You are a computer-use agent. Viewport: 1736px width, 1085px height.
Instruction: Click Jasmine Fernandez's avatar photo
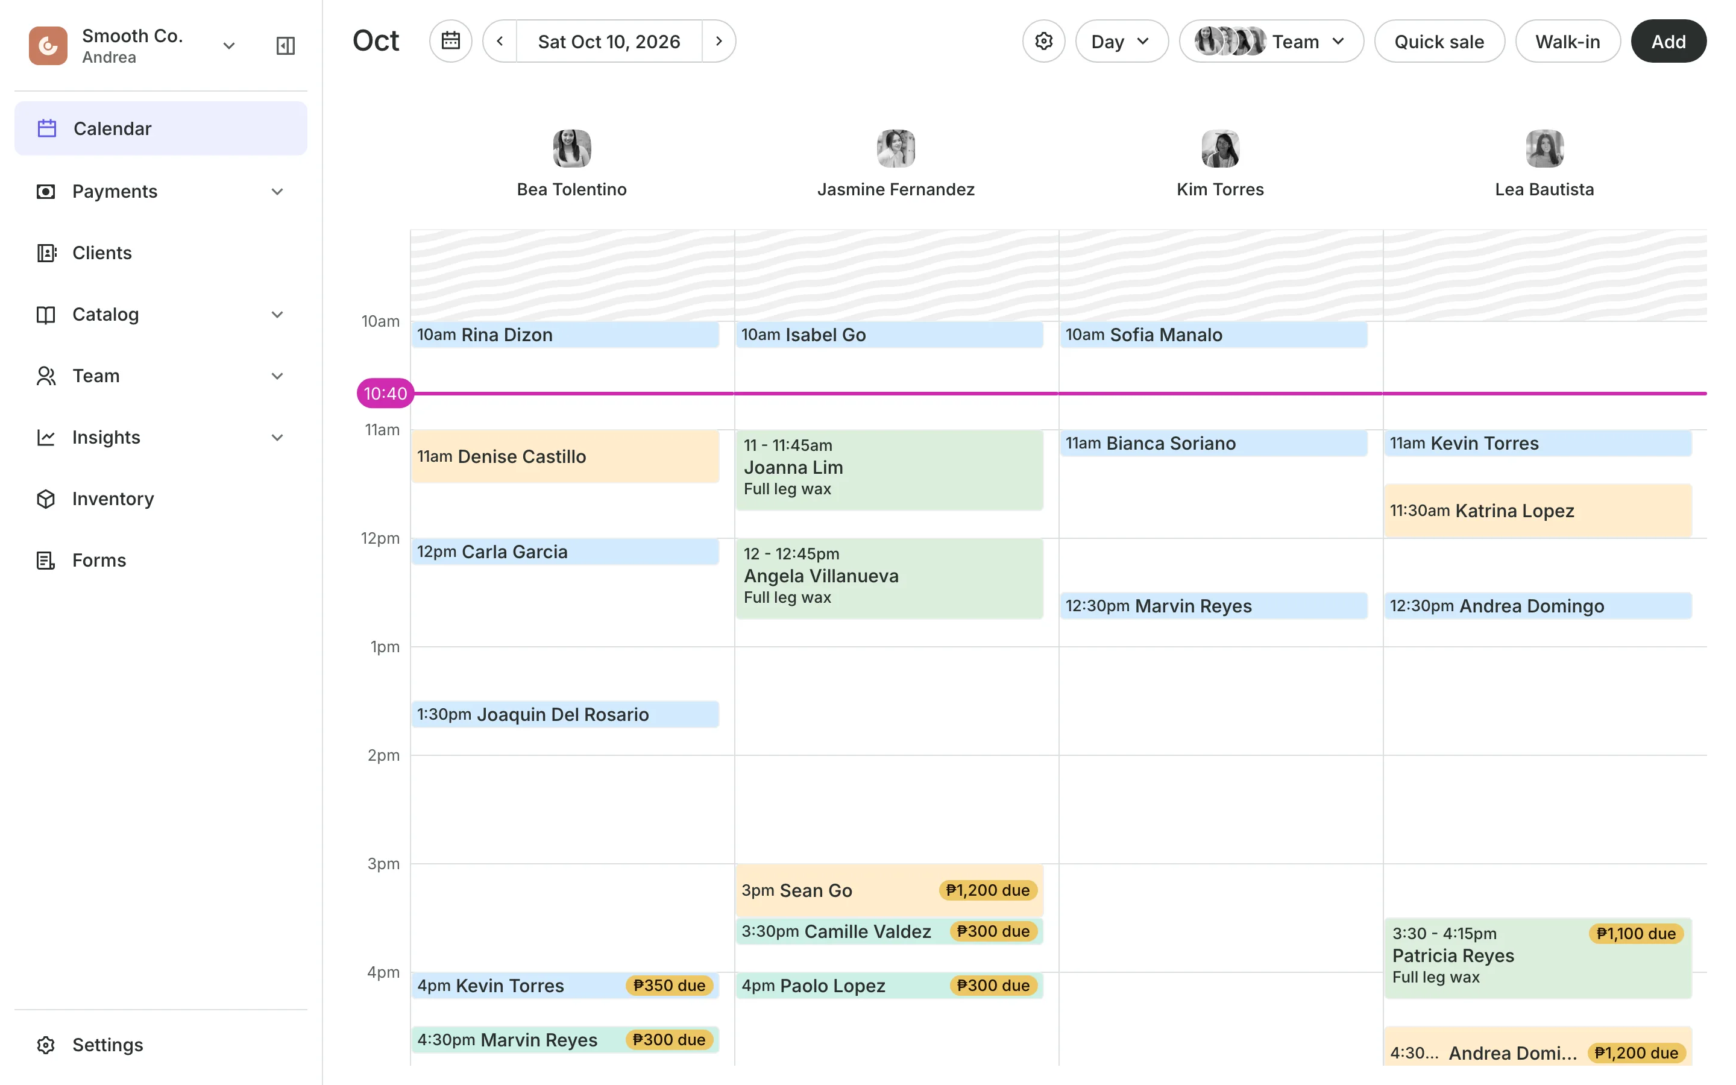[896, 148]
